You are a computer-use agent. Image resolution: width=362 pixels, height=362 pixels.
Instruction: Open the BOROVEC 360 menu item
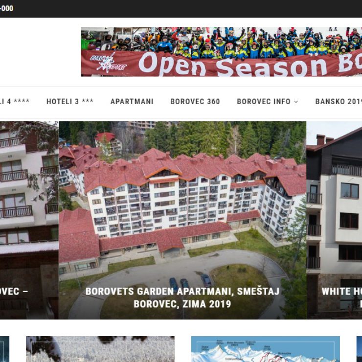point(195,101)
